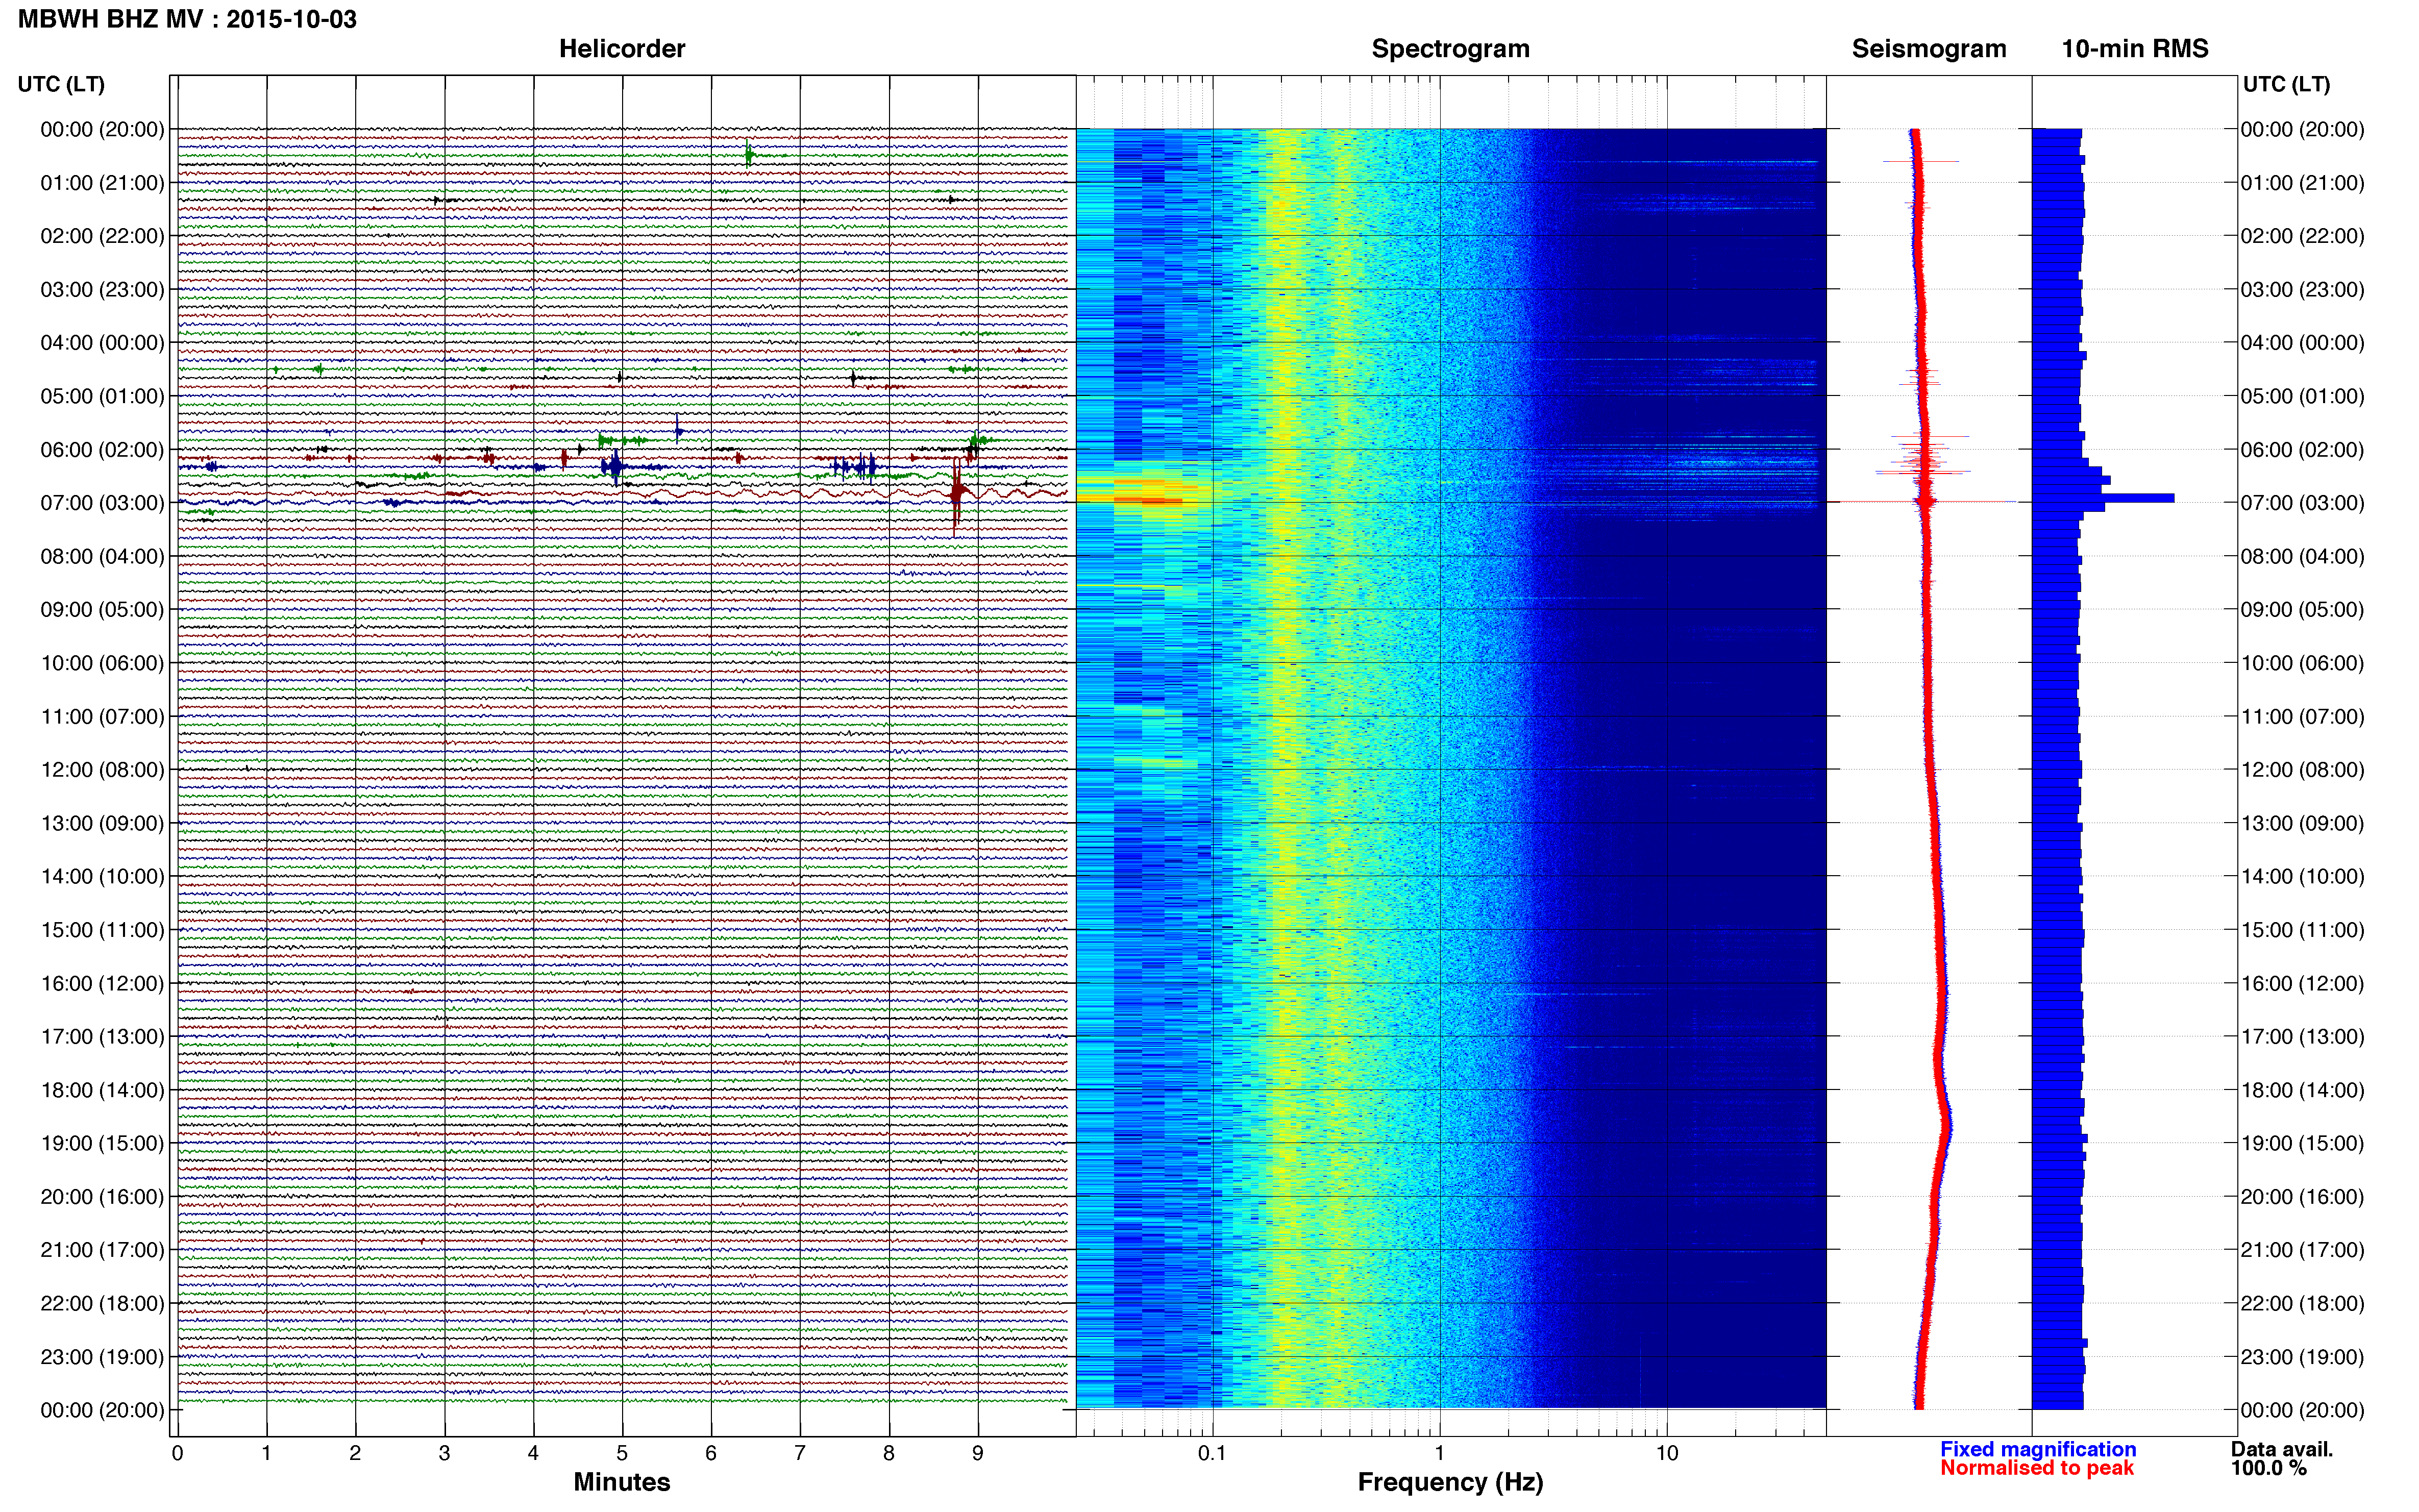Click '22:00 (18:00)' on the RMS-side time axis
The image size is (2419, 1512).
point(2302,1303)
